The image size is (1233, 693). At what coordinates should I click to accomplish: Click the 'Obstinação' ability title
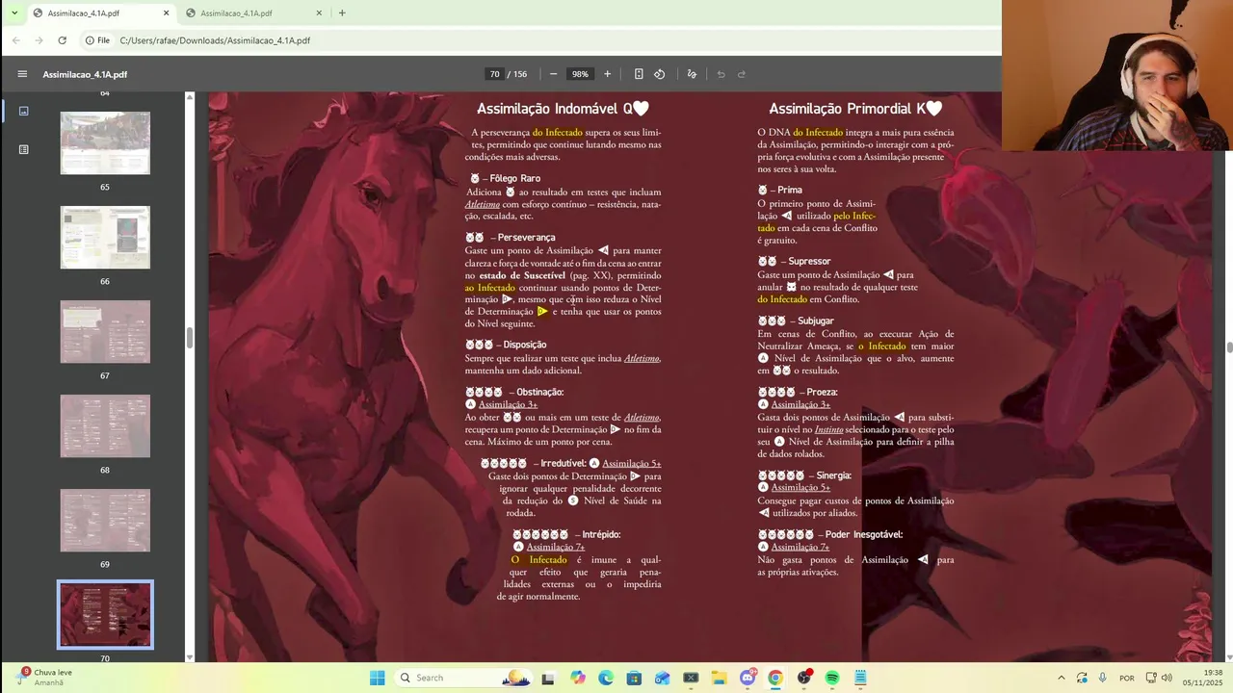coord(539,392)
